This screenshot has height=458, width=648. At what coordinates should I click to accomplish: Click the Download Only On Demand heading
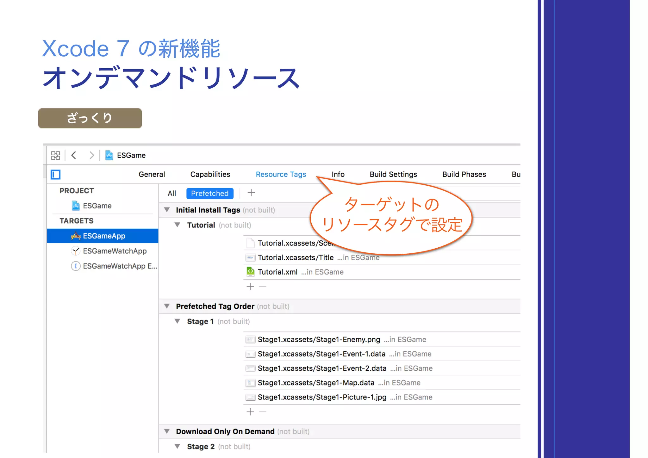pos(225,431)
